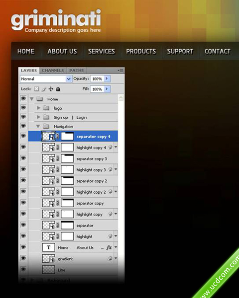Toggle visibility of Sign up | Login group
Image resolution: width=239 pixels, height=298 pixels.
coord(23,117)
